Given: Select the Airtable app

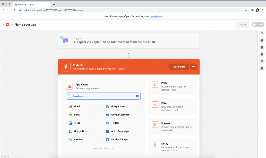Looking at the screenshot, I should pyautogui.click(x=75, y=140).
